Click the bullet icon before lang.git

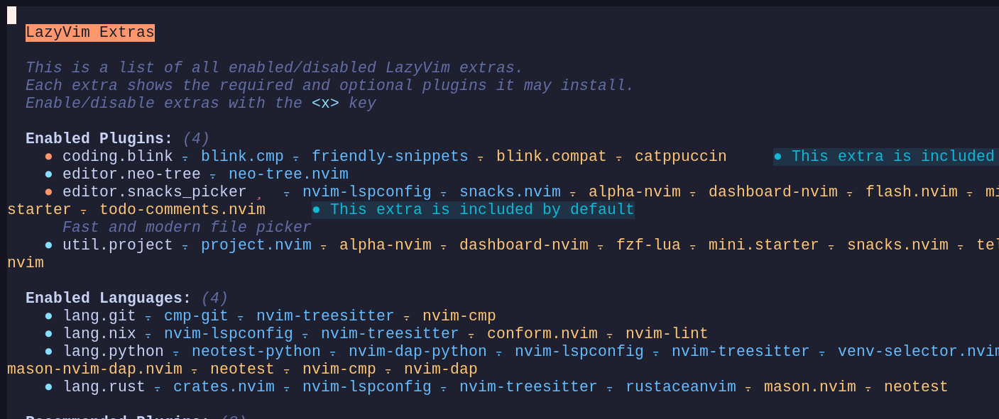(x=48, y=316)
